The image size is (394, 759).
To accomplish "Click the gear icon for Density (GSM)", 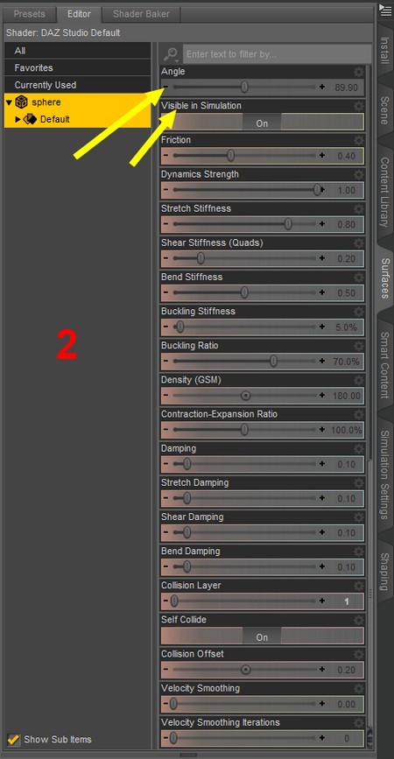I will click(x=358, y=381).
